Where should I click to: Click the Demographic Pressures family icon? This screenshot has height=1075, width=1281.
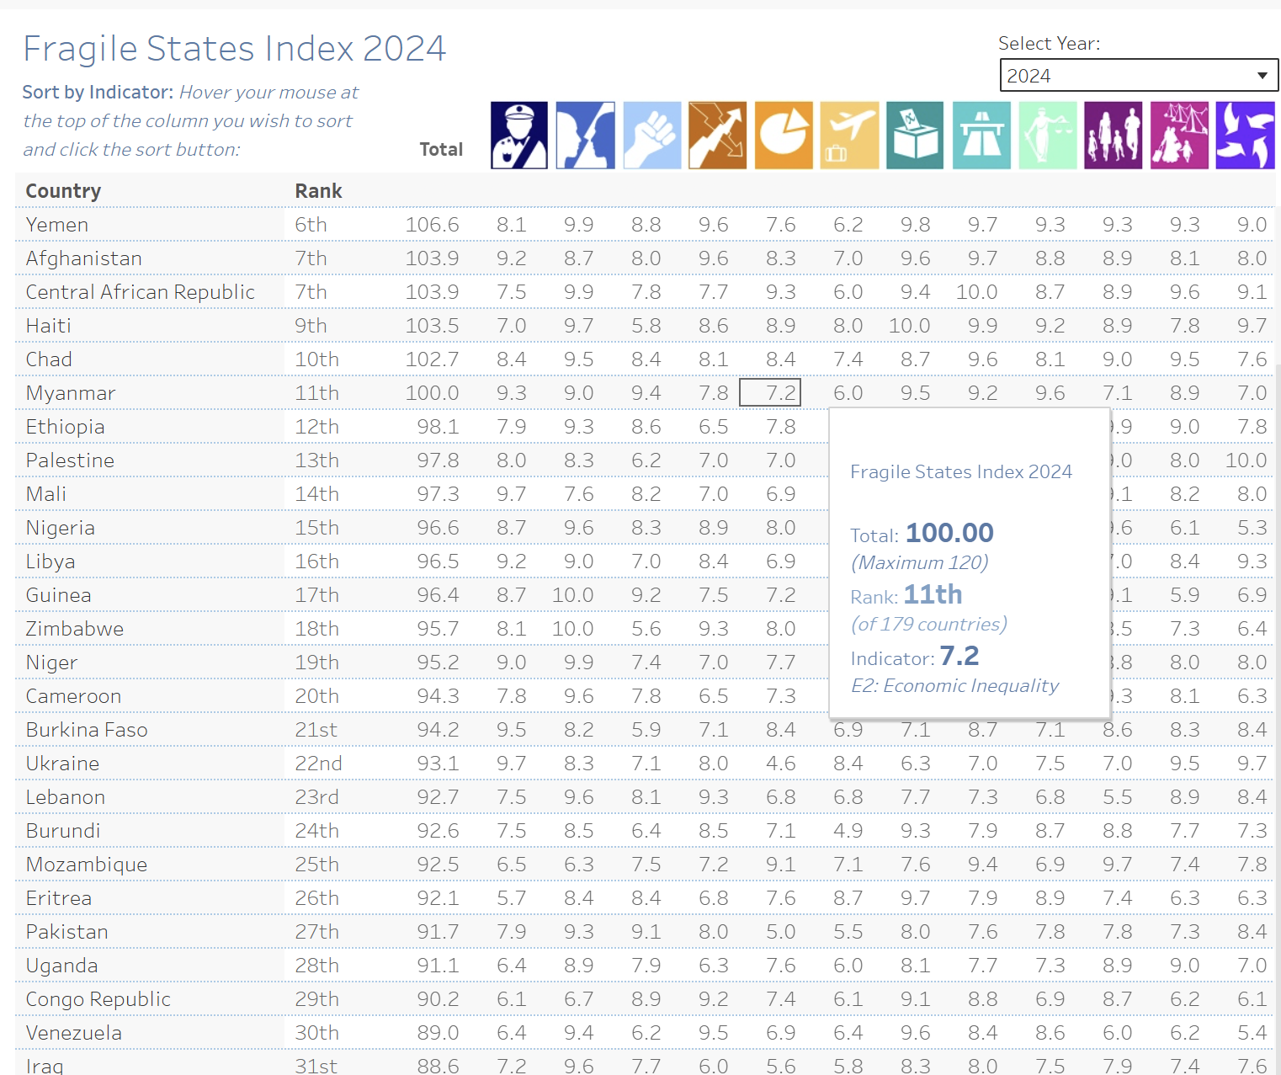coord(1113,135)
